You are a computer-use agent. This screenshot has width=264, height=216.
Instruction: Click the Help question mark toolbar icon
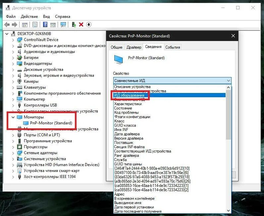(x=45, y=24)
